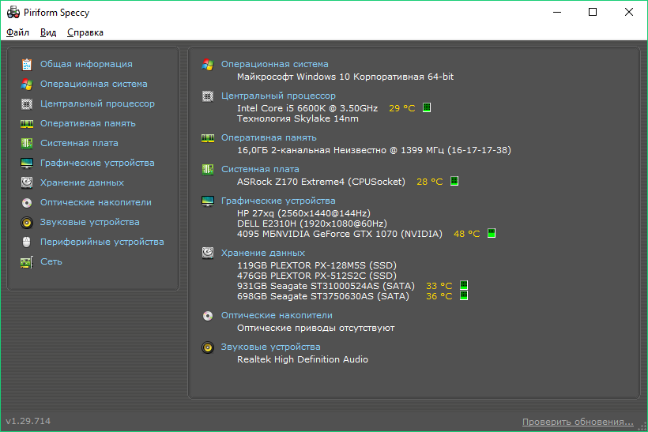Click Intel Core i5 6600K @ 3.50GHz text

coord(307,108)
